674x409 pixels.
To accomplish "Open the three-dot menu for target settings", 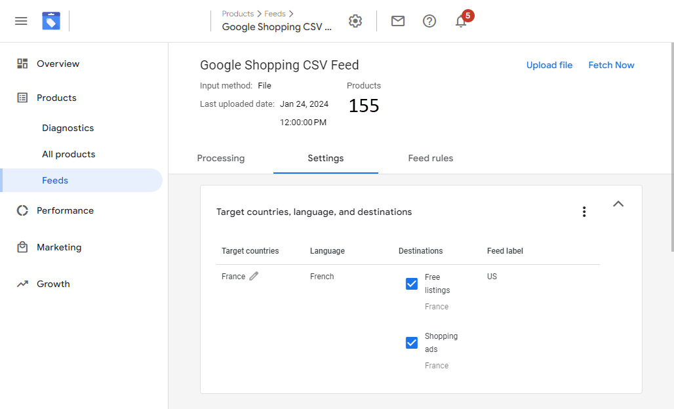I will click(x=584, y=212).
